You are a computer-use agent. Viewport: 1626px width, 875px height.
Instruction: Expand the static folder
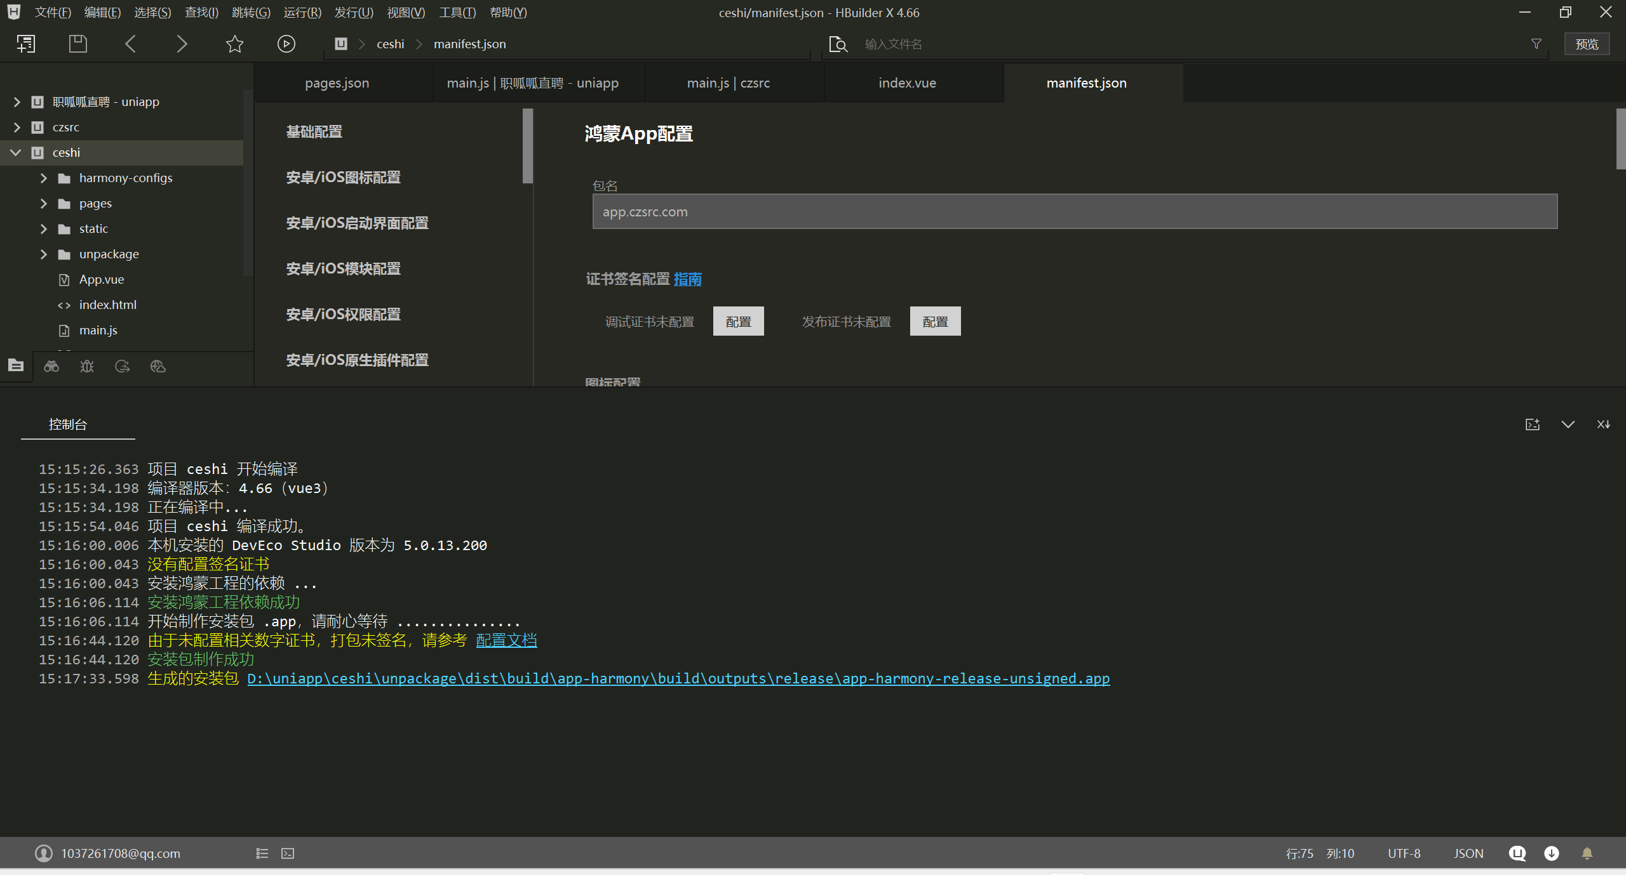click(43, 229)
